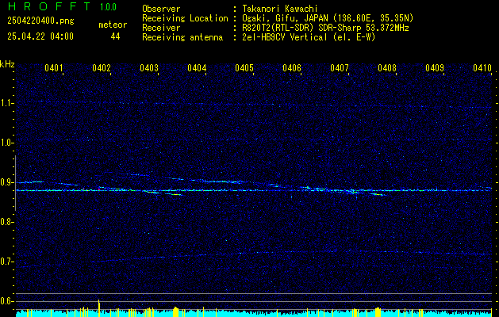This screenshot has height=317, width=499.
Task: Click time marker 0406
Action: point(292,68)
